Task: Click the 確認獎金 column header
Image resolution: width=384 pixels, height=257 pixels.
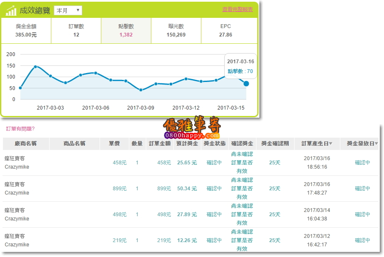Action: pyautogui.click(x=242, y=144)
